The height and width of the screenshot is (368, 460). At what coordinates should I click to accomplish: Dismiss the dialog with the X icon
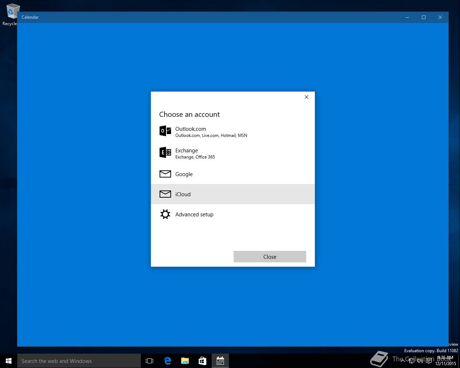click(307, 97)
